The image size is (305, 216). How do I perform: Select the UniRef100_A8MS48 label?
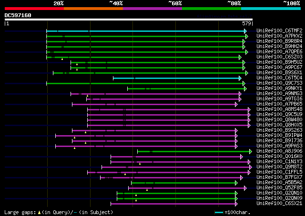279,109
